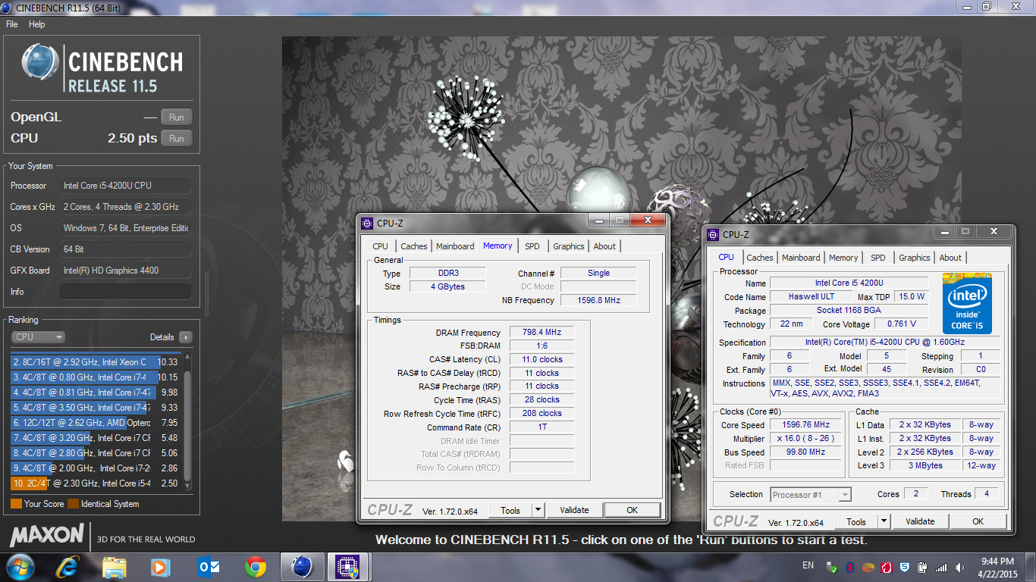
Task: Click the power plug battery icon
Action: coord(922,568)
